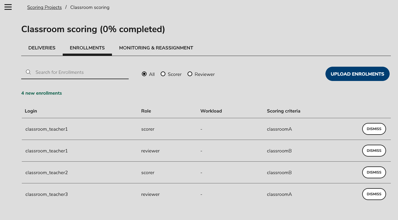Screen dimensions: 398x220
Task: Click the Workload column header
Action: pyautogui.click(x=211, y=111)
